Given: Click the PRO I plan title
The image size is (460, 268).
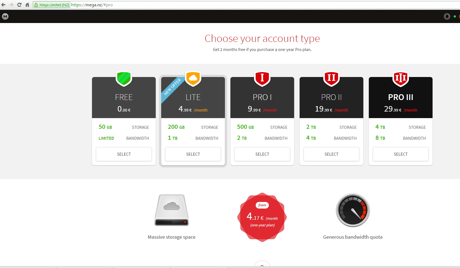Looking at the screenshot, I should [262, 97].
